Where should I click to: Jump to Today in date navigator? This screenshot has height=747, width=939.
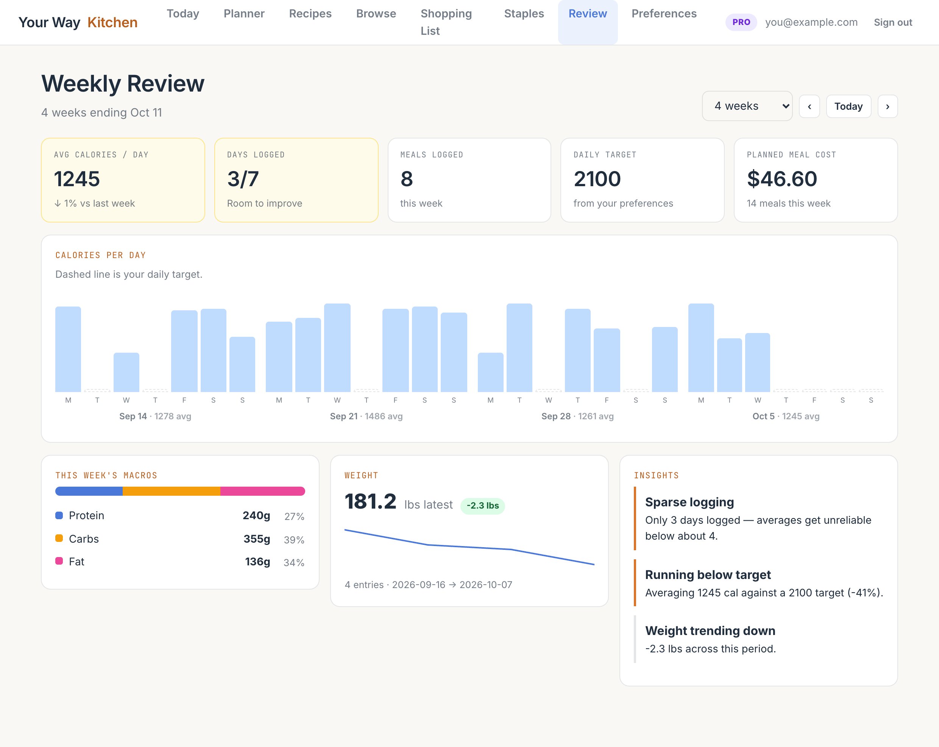(848, 106)
